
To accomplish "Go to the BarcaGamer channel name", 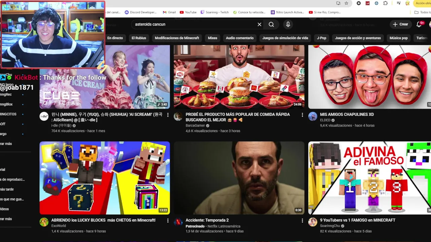I will coord(195,125).
